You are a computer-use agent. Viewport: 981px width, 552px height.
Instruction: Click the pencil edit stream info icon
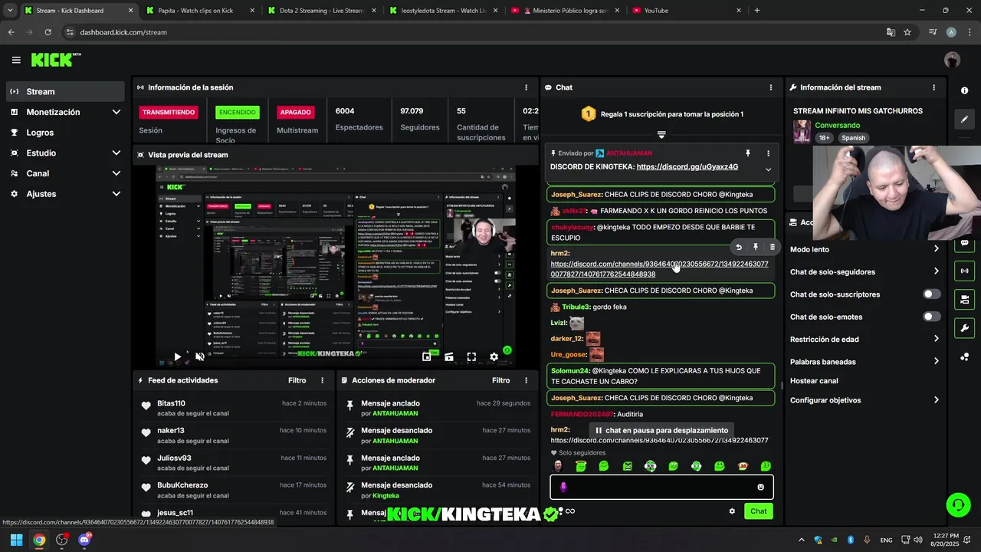(964, 120)
